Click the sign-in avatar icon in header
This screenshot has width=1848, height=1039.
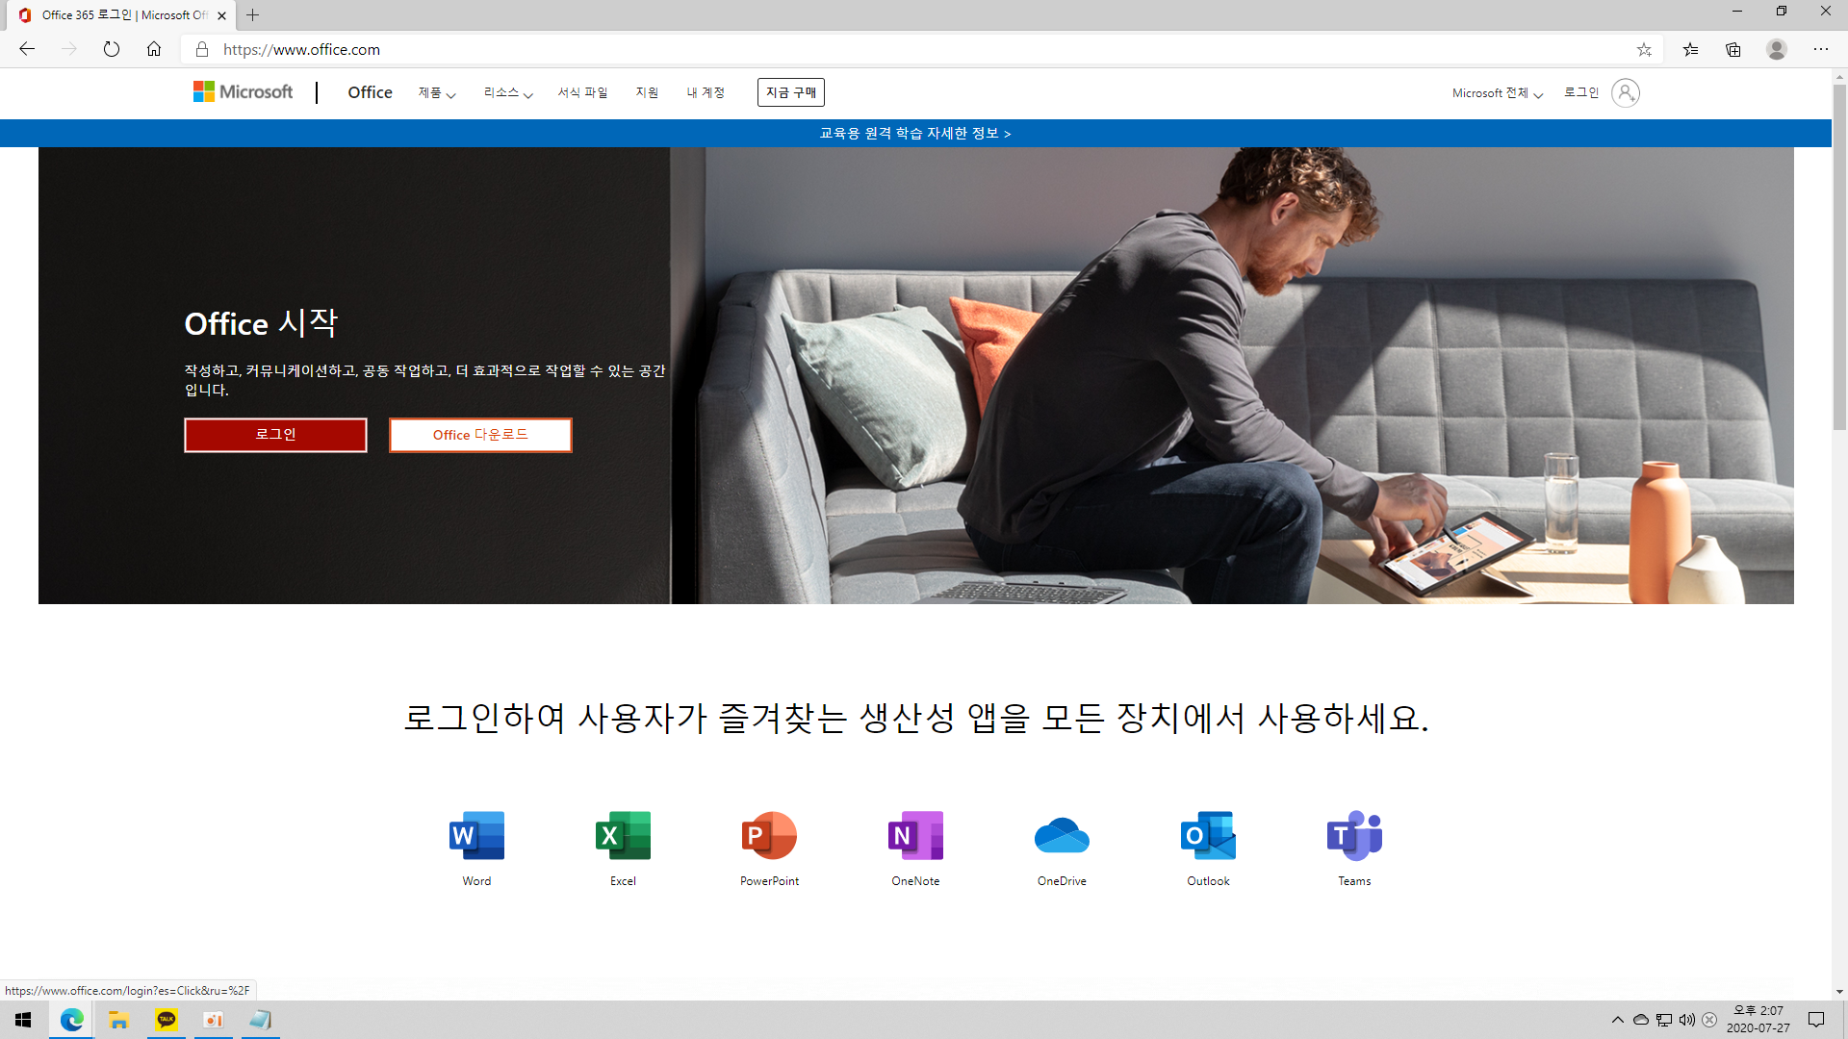click(1626, 92)
